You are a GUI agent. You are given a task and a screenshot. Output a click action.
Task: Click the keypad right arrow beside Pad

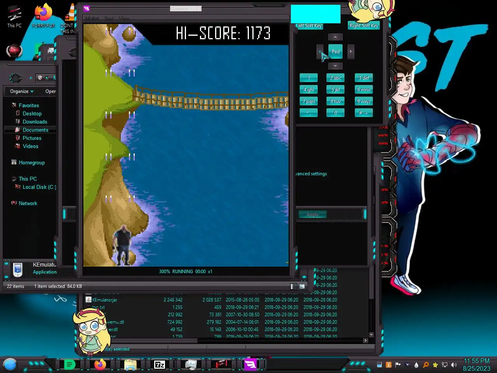tap(351, 51)
